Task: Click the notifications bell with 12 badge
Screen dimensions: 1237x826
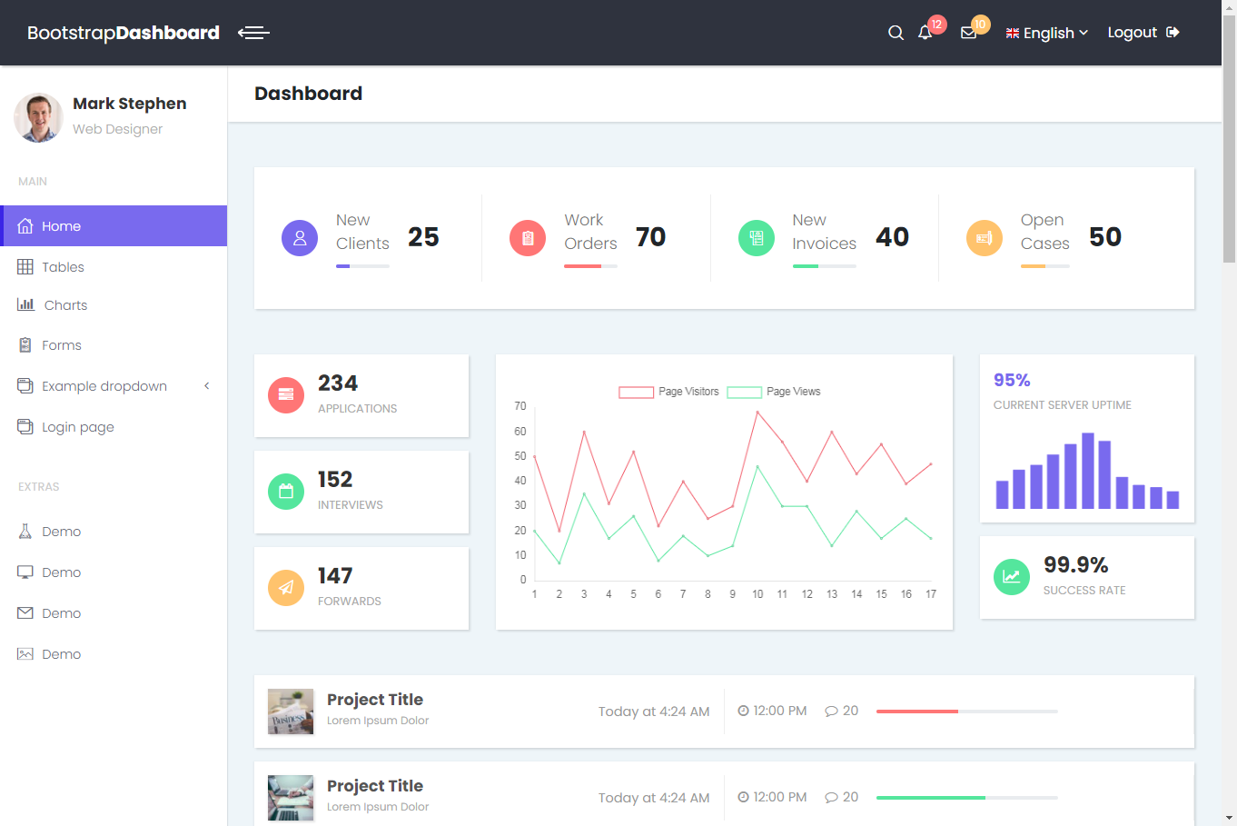Action: click(x=925, y=33)
